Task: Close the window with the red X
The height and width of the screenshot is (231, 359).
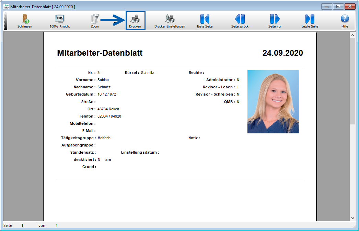Action: pos(350,7)
